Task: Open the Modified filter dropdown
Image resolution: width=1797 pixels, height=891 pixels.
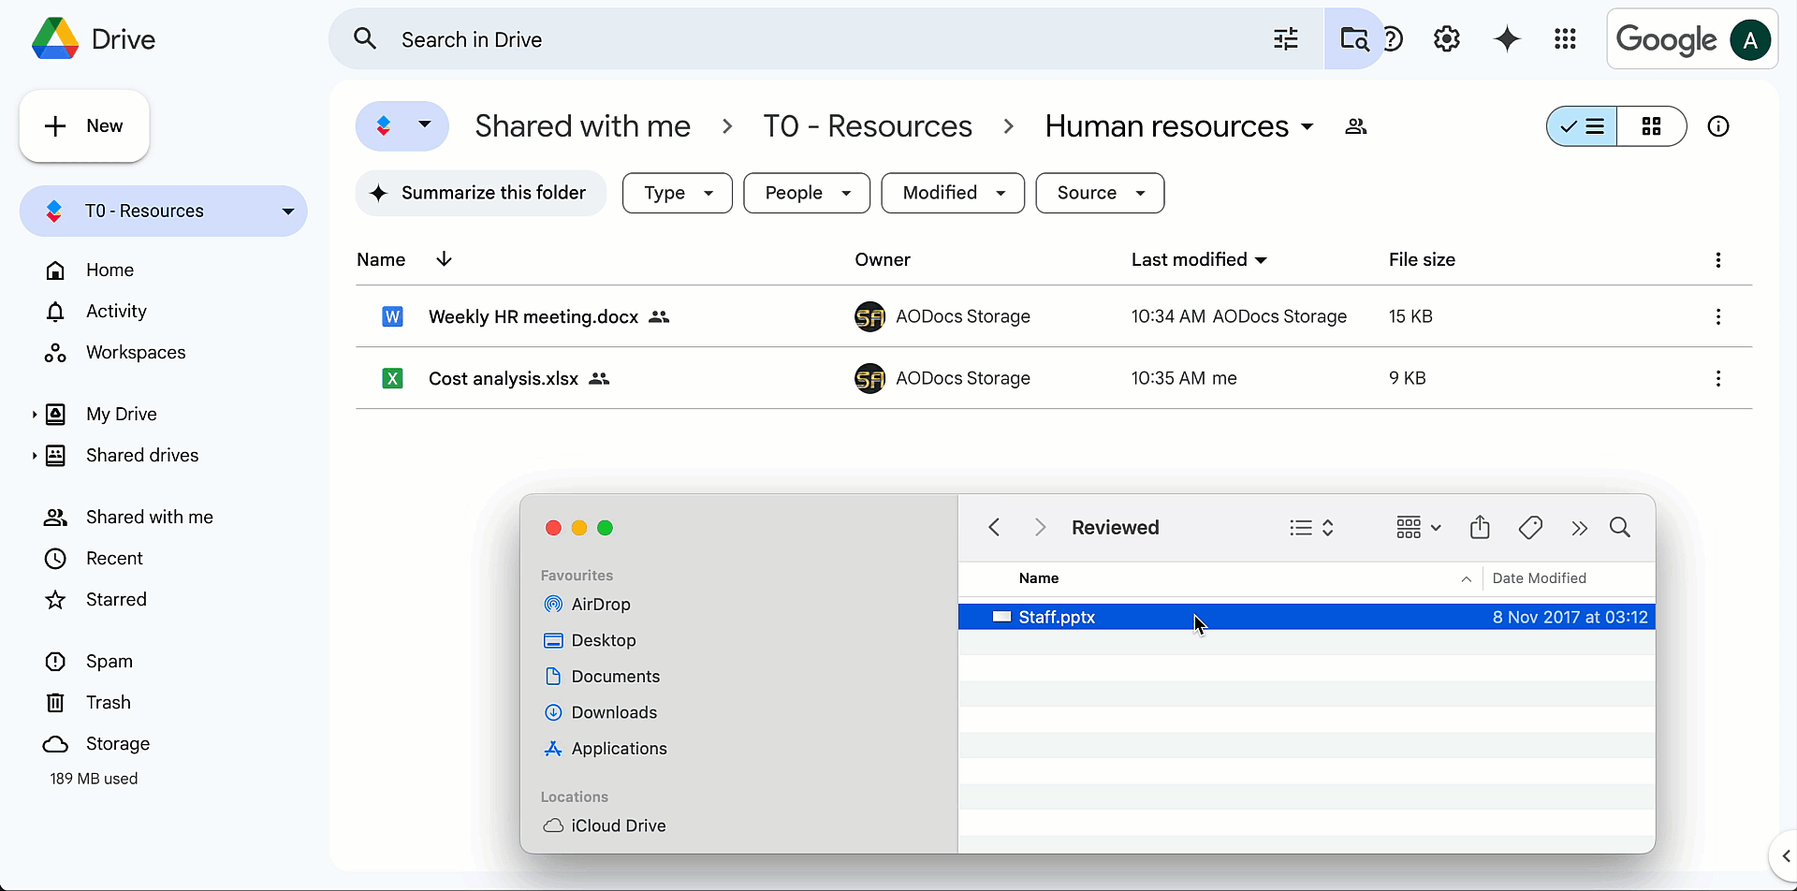Action: click(x=953, y=193)
